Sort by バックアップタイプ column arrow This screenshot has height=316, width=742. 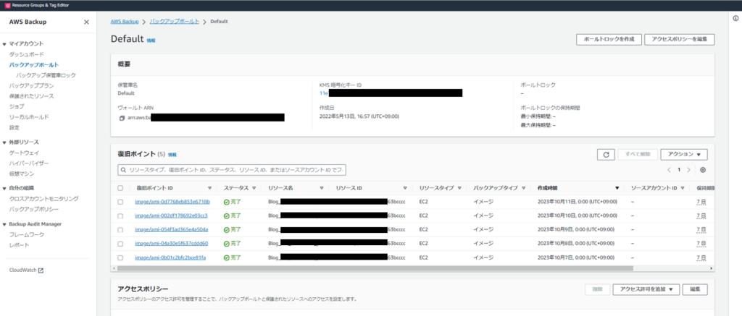523,188
